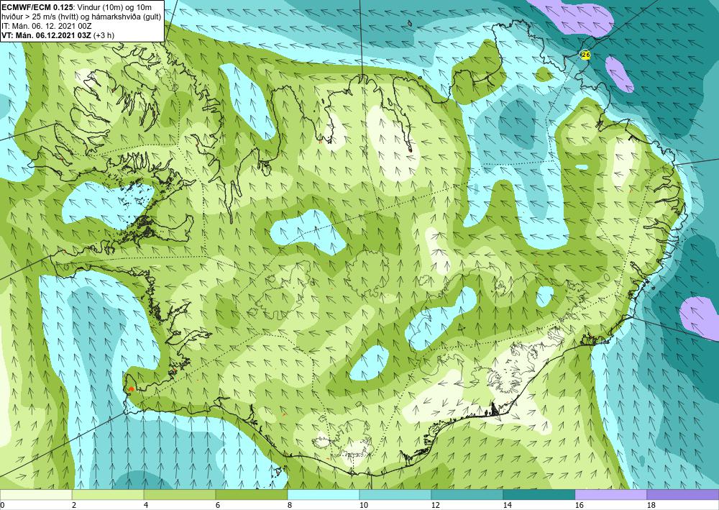Click the line 'hviður > 25 m/s (hvítt) og hámarkshviða (gult)'

point(82,17)
